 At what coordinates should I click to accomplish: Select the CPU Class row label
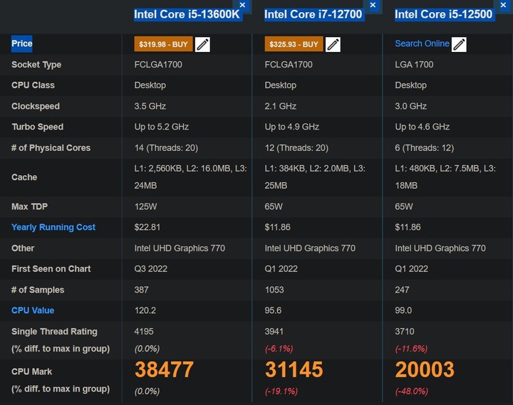click(33, 85)
